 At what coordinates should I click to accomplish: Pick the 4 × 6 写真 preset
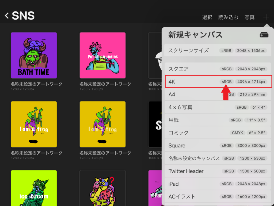(218, 107)
